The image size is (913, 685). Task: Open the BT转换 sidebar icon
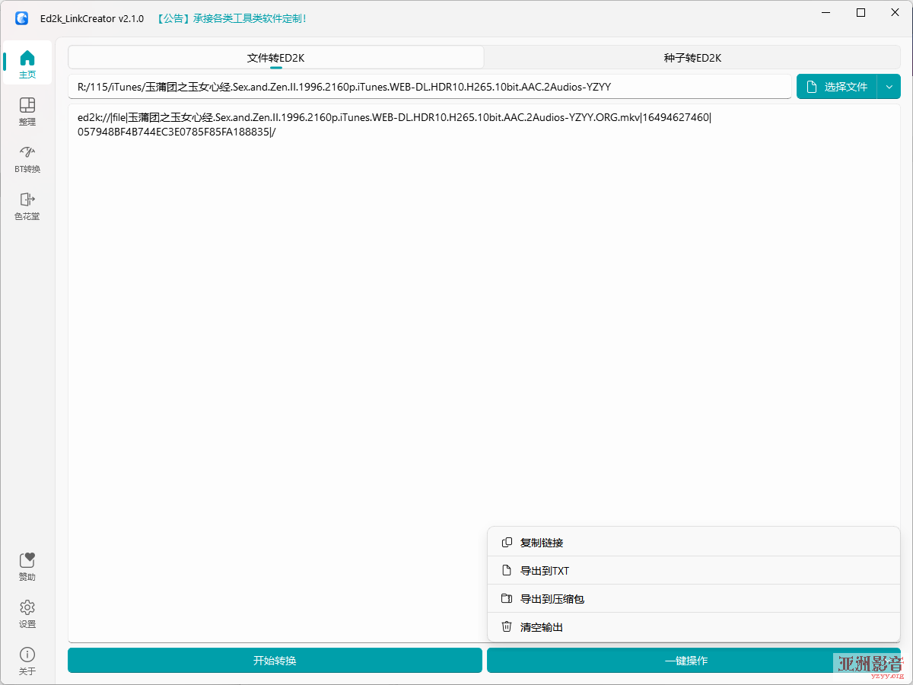(x=27, y=158)
